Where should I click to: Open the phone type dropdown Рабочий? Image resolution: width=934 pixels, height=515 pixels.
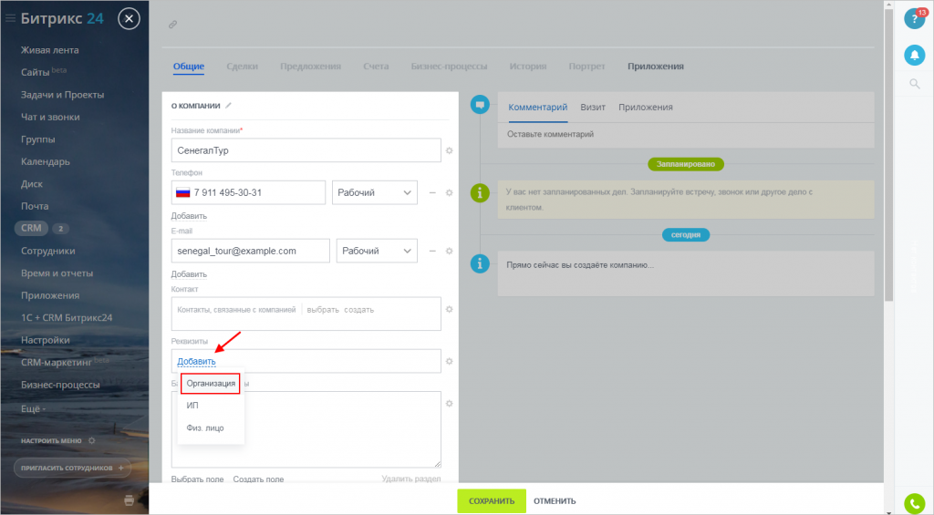pyautogui.click(x=374, y=192)
